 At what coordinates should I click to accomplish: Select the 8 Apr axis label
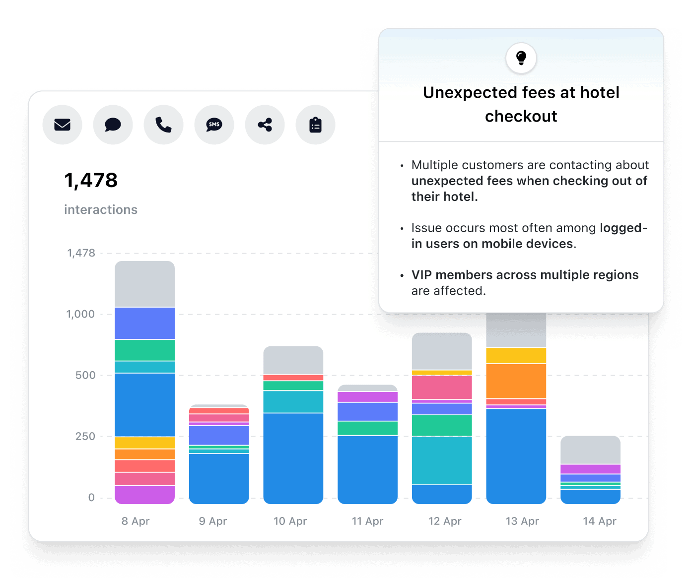click(x=135, y=521)
